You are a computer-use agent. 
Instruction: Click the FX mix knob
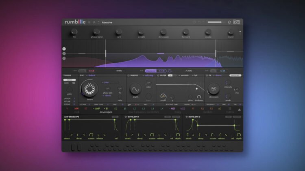(237, 90)
